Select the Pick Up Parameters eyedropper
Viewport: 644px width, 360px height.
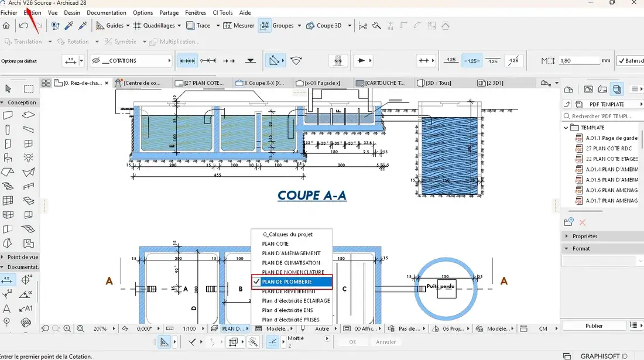tap(69, 26)
